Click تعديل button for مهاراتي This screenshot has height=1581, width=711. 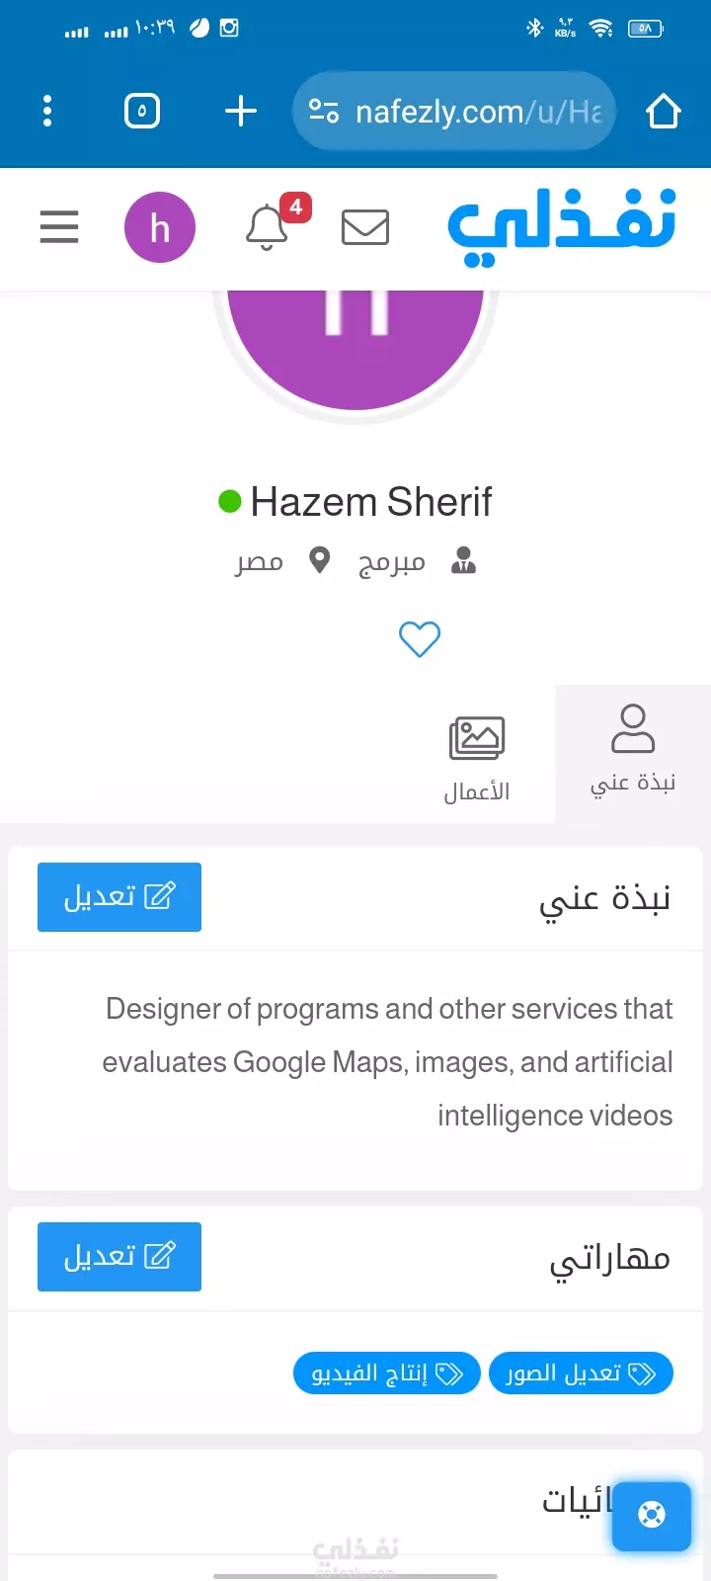tap(119, 1257)
